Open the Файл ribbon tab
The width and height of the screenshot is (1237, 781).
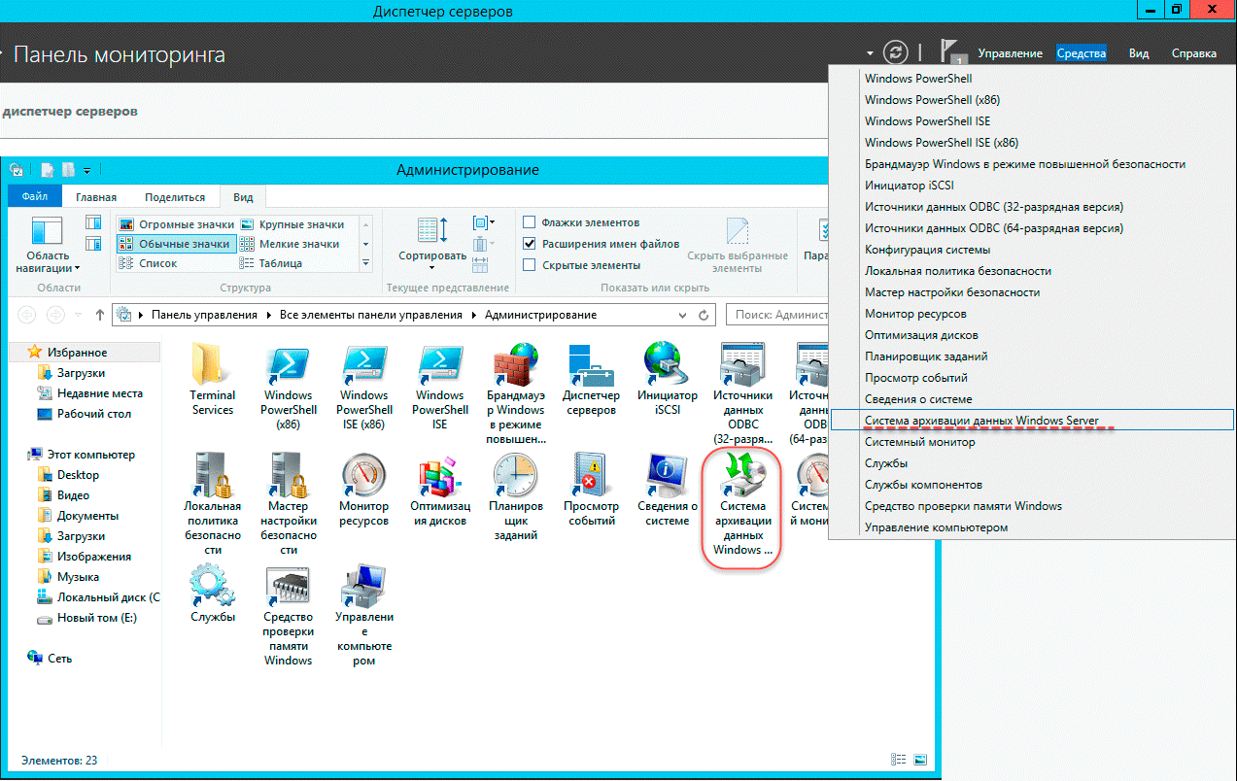click(34, 196)
